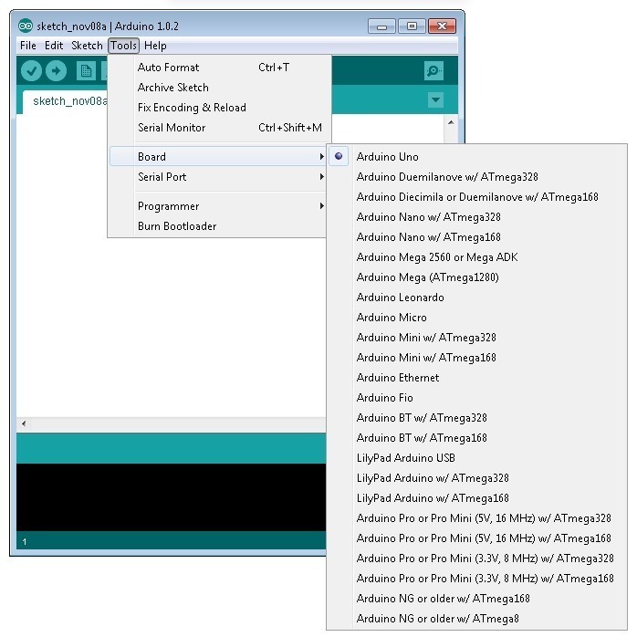
Task: Open the Edit menu
Action: 54,46
